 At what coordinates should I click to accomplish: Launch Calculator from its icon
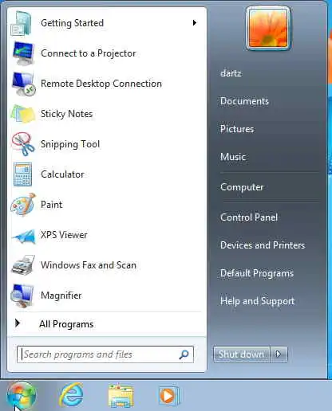click(x=23, y=174)
